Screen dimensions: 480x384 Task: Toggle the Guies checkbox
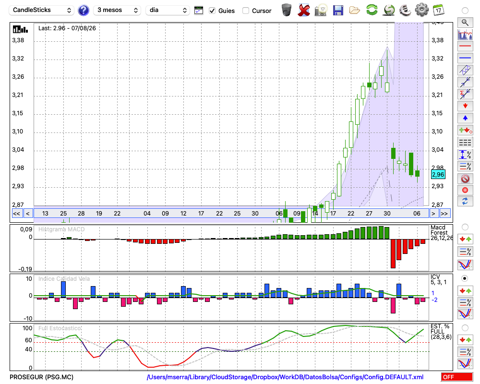pyautogui.click(x=212, y=11)
